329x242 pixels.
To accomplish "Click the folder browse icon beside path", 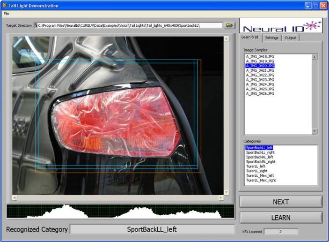I will (229, 25).
